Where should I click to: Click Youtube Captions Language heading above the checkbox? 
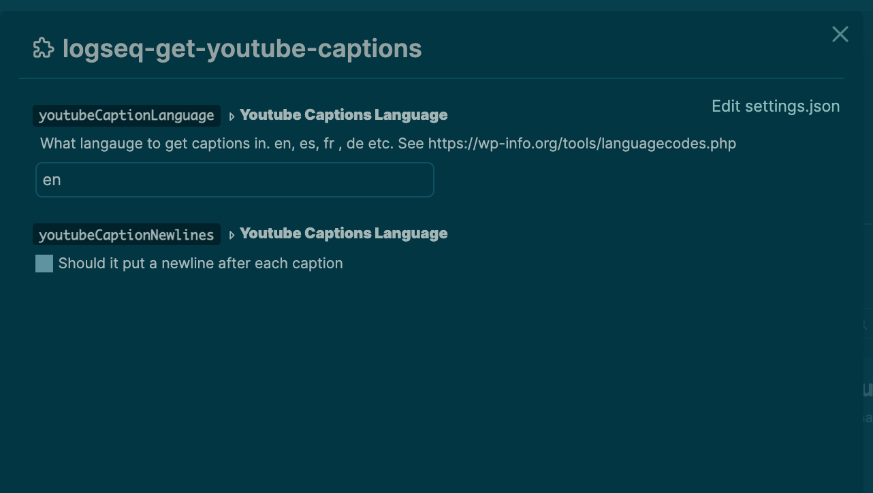[x=344, y=234]
